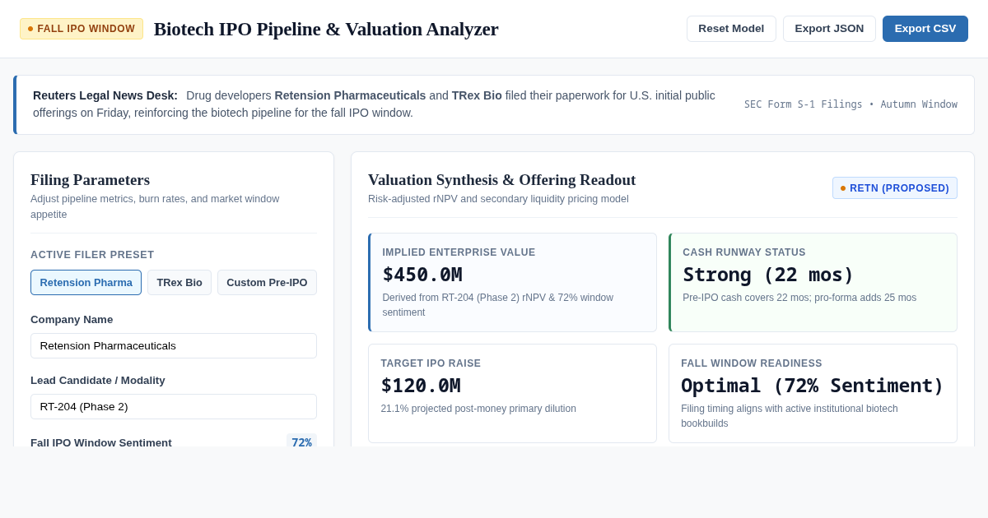Click the Strong (22 mos) runway value
The width and height of the screenshot is (988, 518).
point(768,275)
